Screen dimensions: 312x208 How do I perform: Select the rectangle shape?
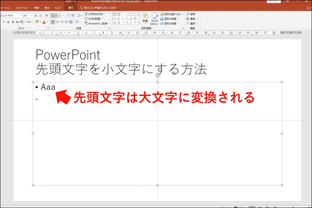(131, 15)
